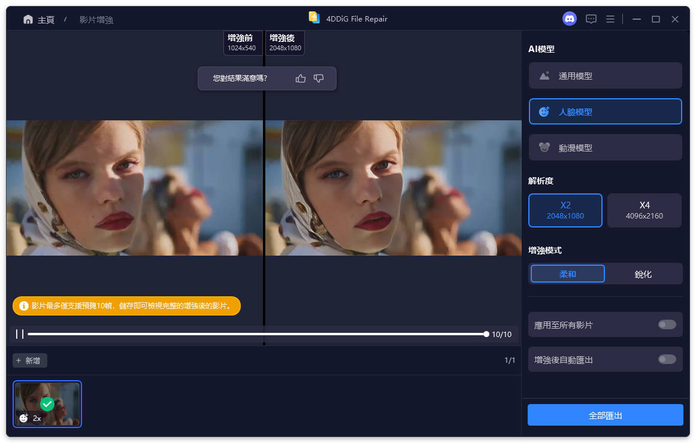Click the thumbs up icon
Viewport: 696px width, 443px height.
(x=301, y=78)
